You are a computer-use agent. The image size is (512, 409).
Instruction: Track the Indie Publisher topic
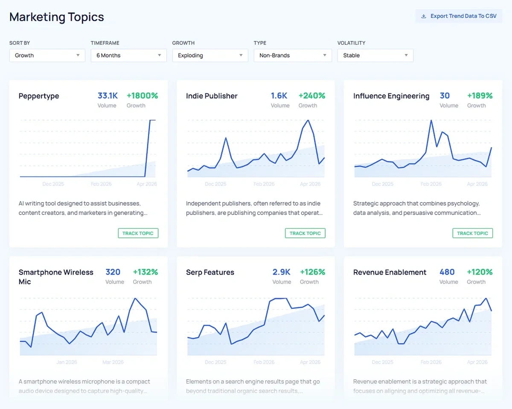click(305, 233)
